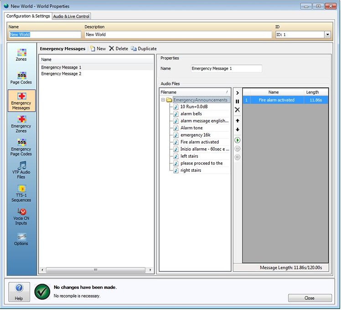The image size is (342, 310).
Task: Select alarm message english audio file
Action: coord(204,121)
